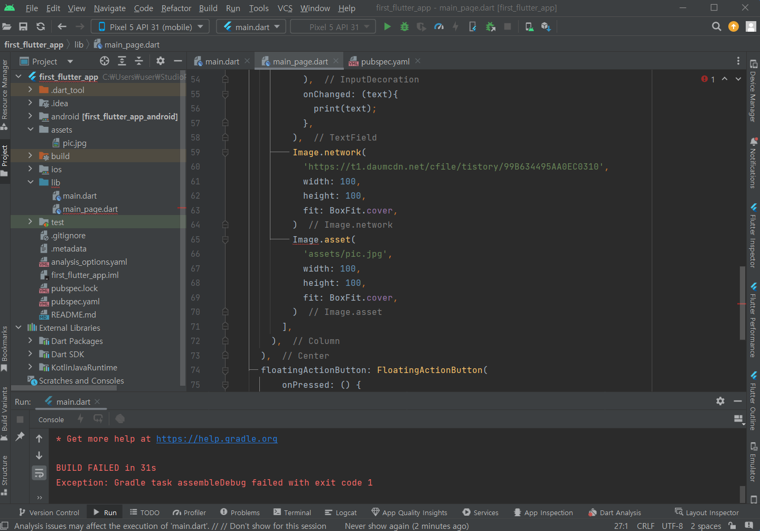Select pic.jpg in project tree
The width and height of the screenshot is (760, 531).
click(x=74, y=143)
